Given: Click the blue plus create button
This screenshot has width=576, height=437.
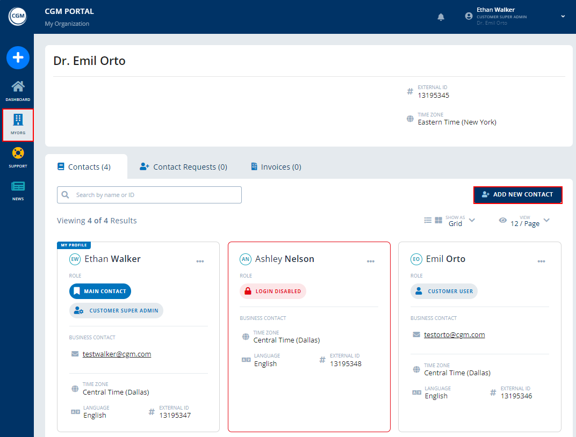Looking at the screenshot, I should pos(18,57).
